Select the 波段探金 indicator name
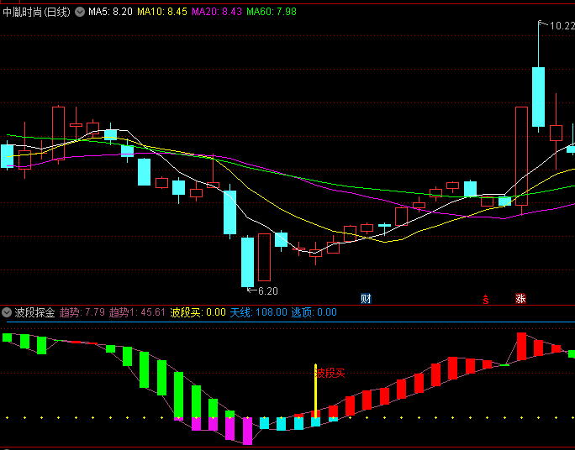Screen dimensions: 575x450 click(x=34, y=312)
